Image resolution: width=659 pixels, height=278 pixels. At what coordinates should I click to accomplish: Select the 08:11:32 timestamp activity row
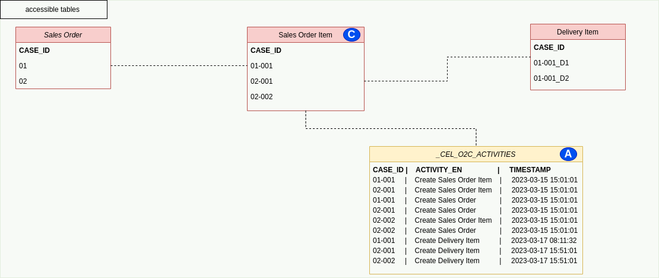tap(475, 241)
